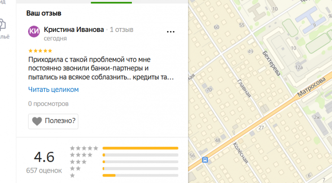Click the сегодня date label
332x183 pixels.
click(x=55, y=38)
